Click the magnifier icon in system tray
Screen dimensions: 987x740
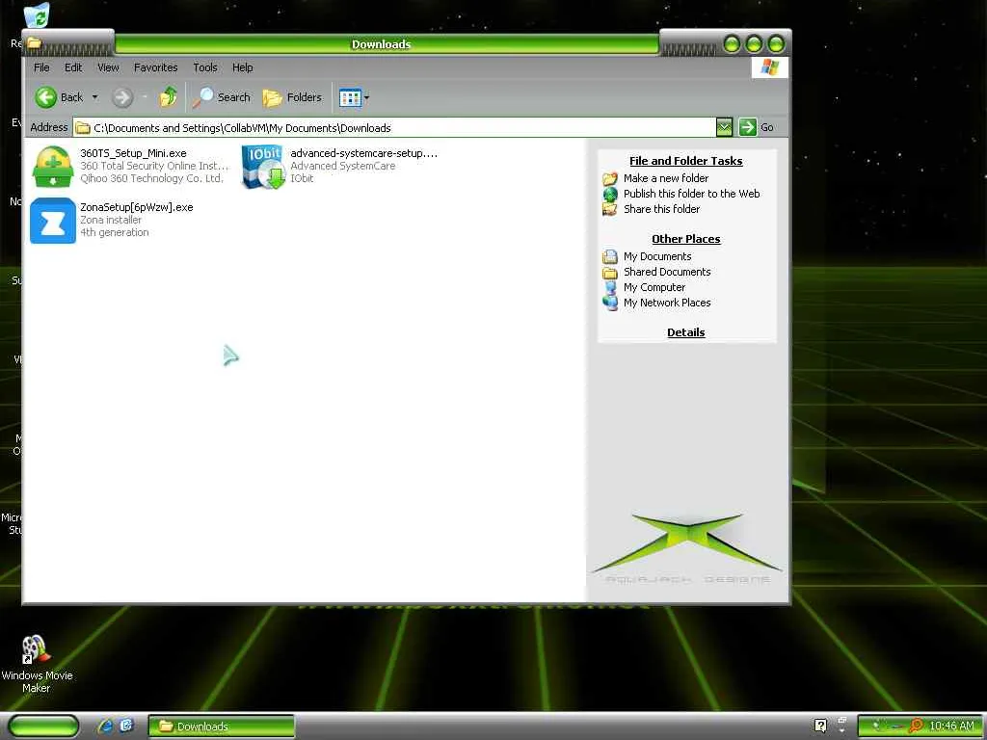(916, 726)
